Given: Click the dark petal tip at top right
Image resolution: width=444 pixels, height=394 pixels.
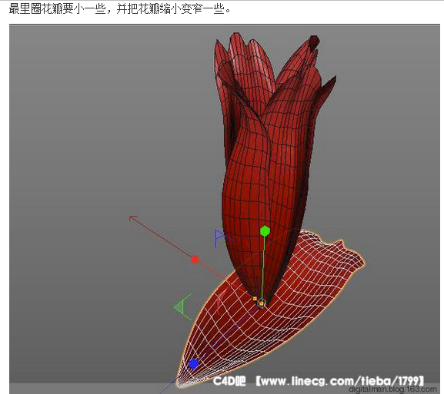Looking at the screenshot, I should (314, 41).
